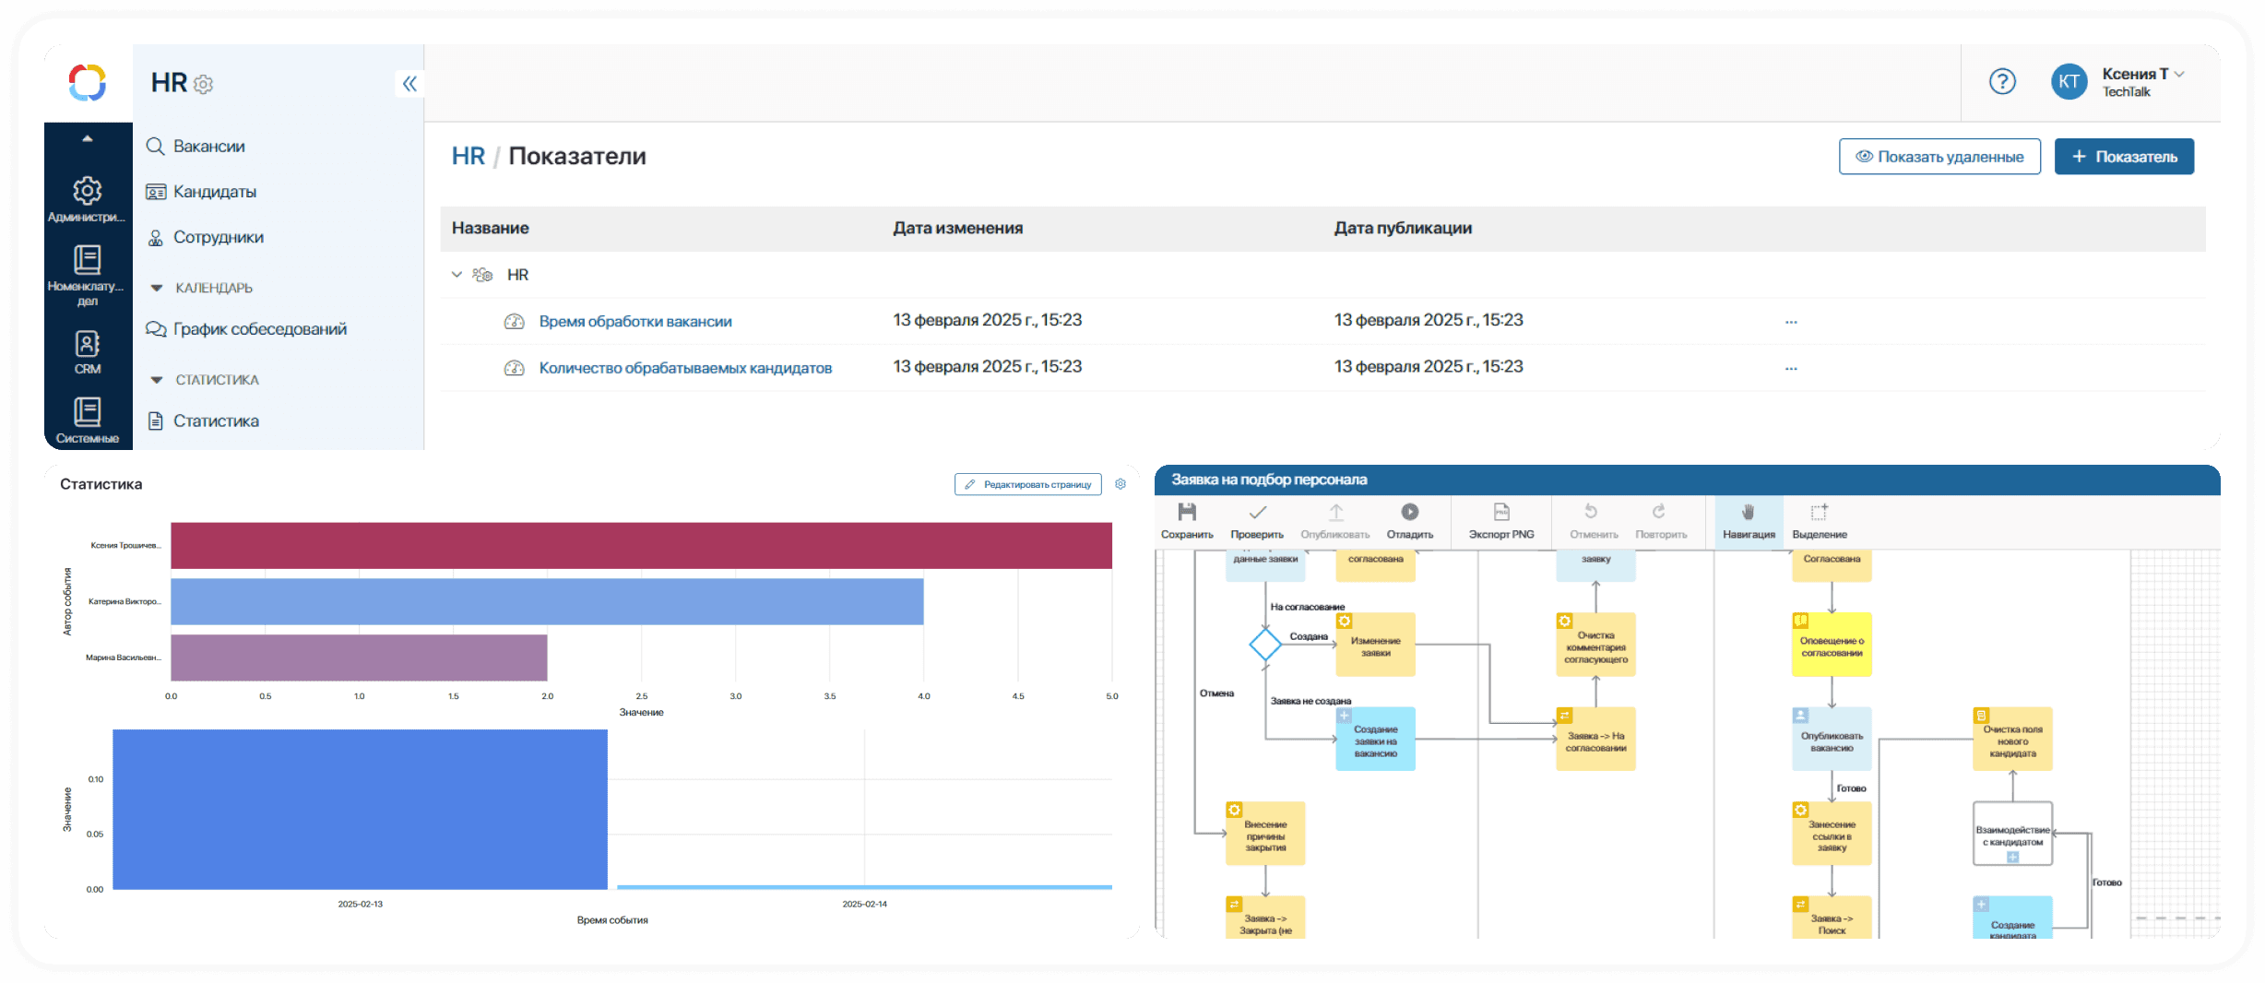
Task: Open the help question mark icon
Action: tap(2001, 82)
